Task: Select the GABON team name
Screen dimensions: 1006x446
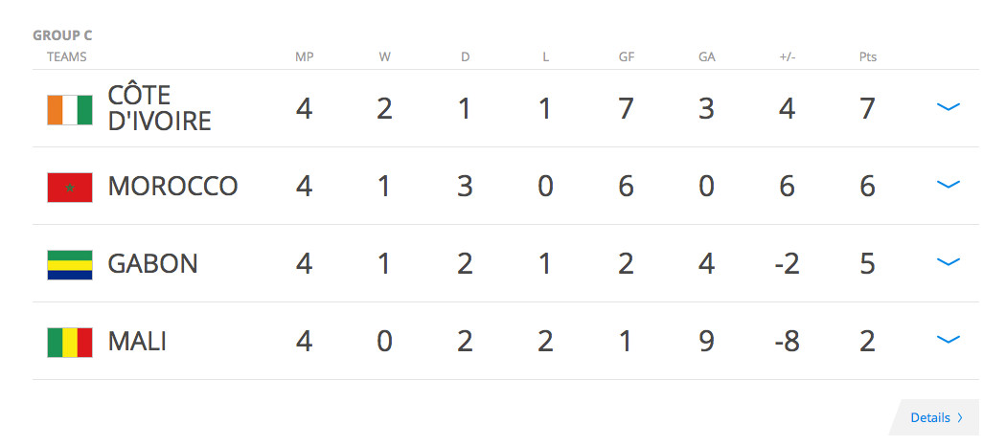Action: [x=152, y=264]
